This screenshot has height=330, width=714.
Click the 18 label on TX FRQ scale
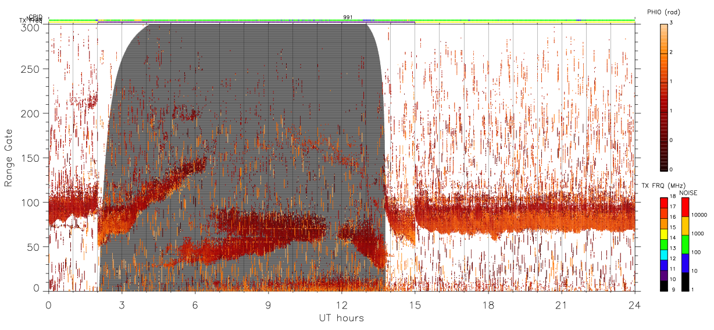pyautogui.click(x=673, y=197)
